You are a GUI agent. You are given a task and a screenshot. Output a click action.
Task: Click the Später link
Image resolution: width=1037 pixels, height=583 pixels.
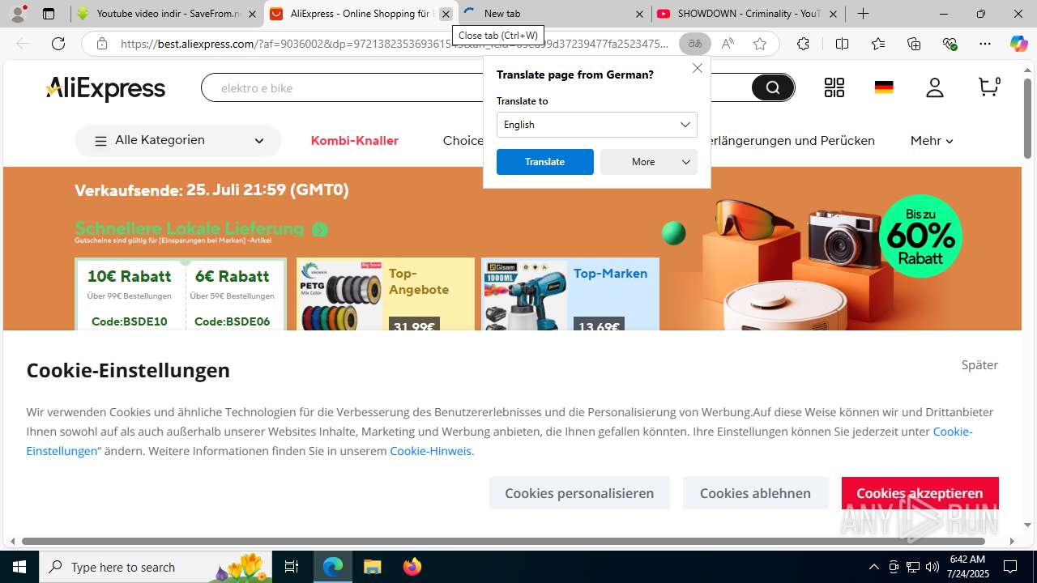point(979,365)
